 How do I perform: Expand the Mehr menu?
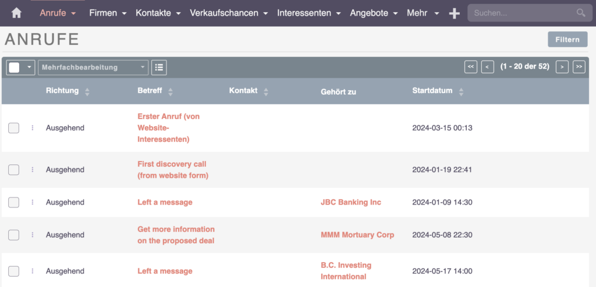click(423, 13)
